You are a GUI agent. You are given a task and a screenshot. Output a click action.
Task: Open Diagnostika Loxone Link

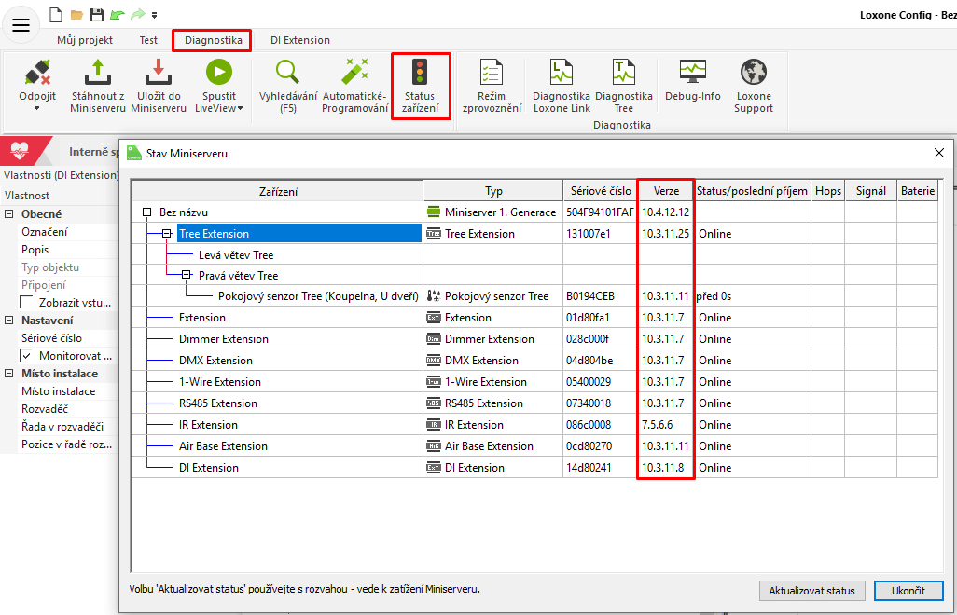coord(562,74)
